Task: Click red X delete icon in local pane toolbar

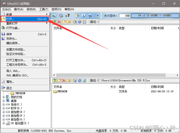Action: [x=64, y=81]
